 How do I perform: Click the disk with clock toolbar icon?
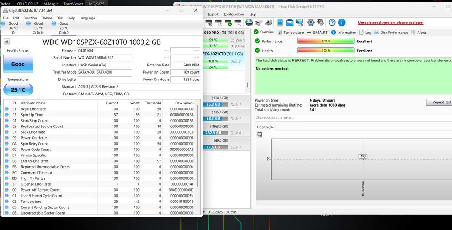[x=218, y=23]
